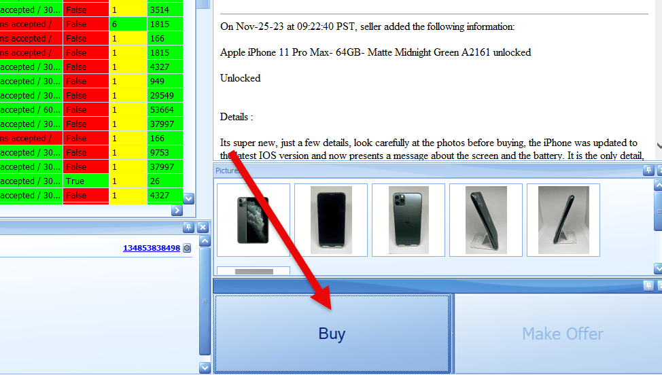Image resolution: width=662 pixels, height=375 pixels.
Task: Pin the left lower panel with pushpin icon
Action: 188,228
